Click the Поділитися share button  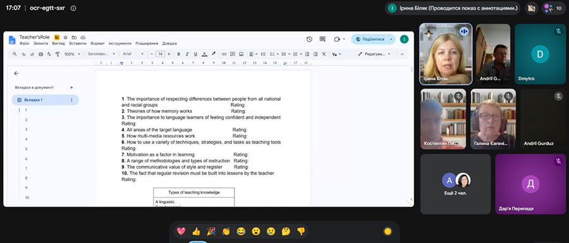click(369, 39)
